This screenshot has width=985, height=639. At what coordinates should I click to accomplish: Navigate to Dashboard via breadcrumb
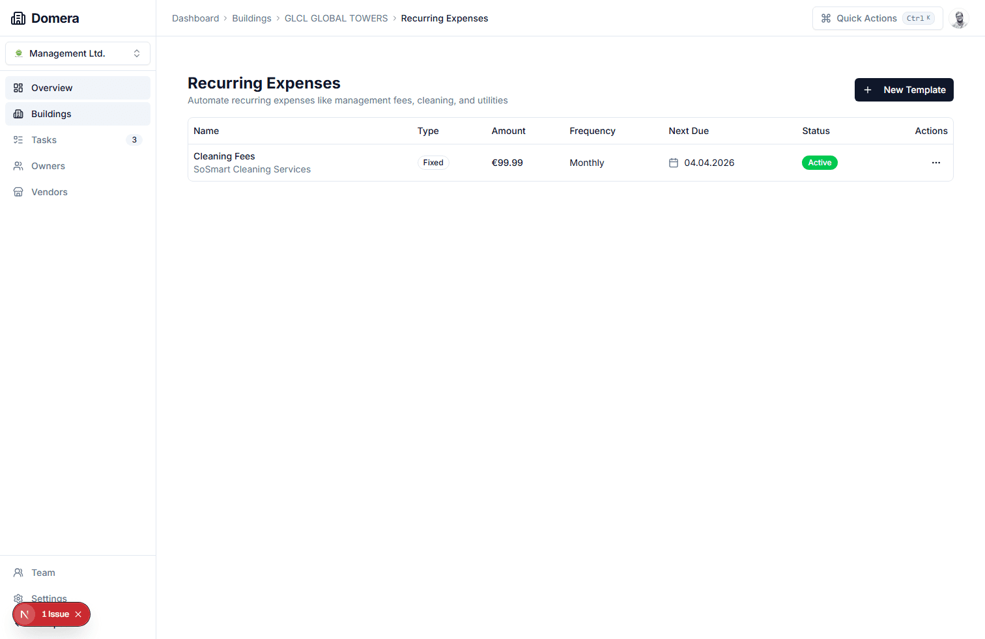[195, 18]
